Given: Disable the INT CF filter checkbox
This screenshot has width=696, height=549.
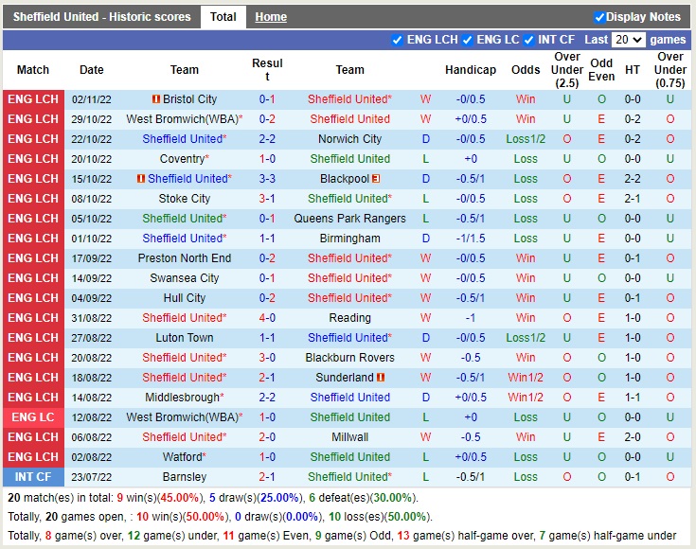Looking at the screenshot, I should (528, 40).
